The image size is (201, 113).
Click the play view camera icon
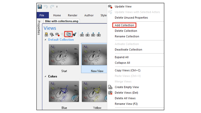click(x=88, y=35)
